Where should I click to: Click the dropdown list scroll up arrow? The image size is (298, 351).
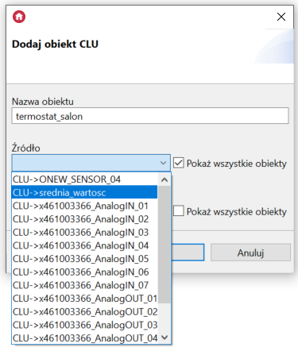point(164,179)
